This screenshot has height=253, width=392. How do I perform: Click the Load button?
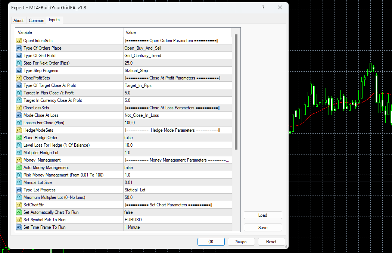click(x=263, y=215)
